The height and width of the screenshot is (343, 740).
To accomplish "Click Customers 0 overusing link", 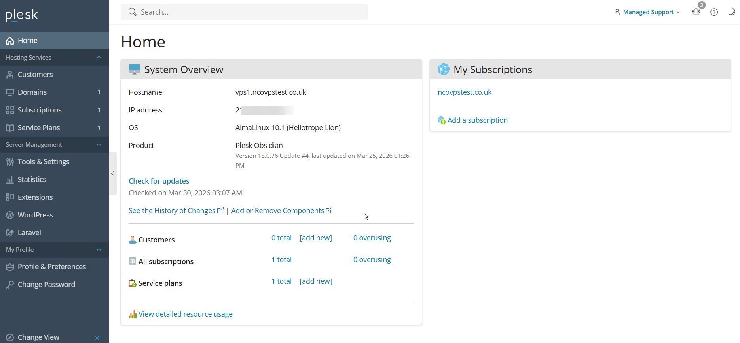I will [x=372, y=238].
